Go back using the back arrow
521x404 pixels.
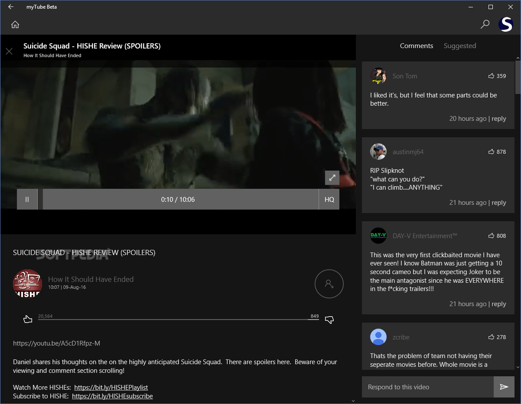click(x=10, y=6)
